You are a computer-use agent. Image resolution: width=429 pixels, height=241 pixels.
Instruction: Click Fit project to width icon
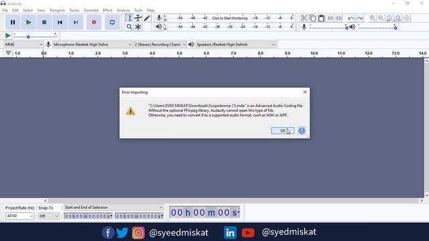tap(398, 18)
